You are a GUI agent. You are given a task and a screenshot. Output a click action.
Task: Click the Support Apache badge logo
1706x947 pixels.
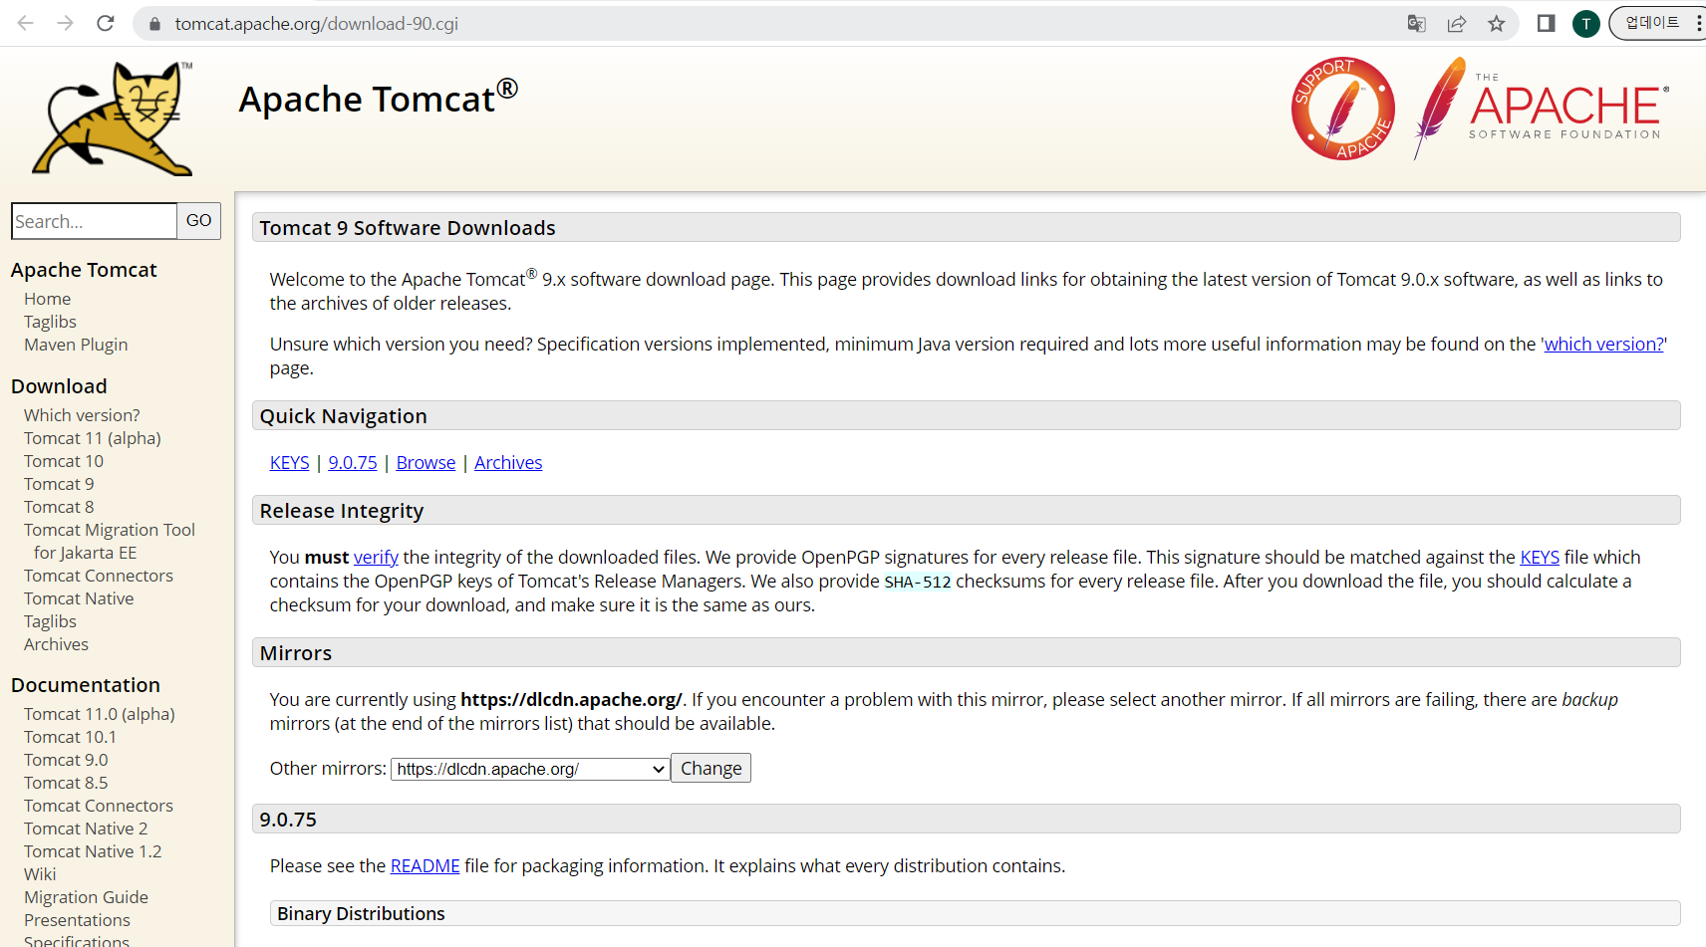pos(1342,109)
